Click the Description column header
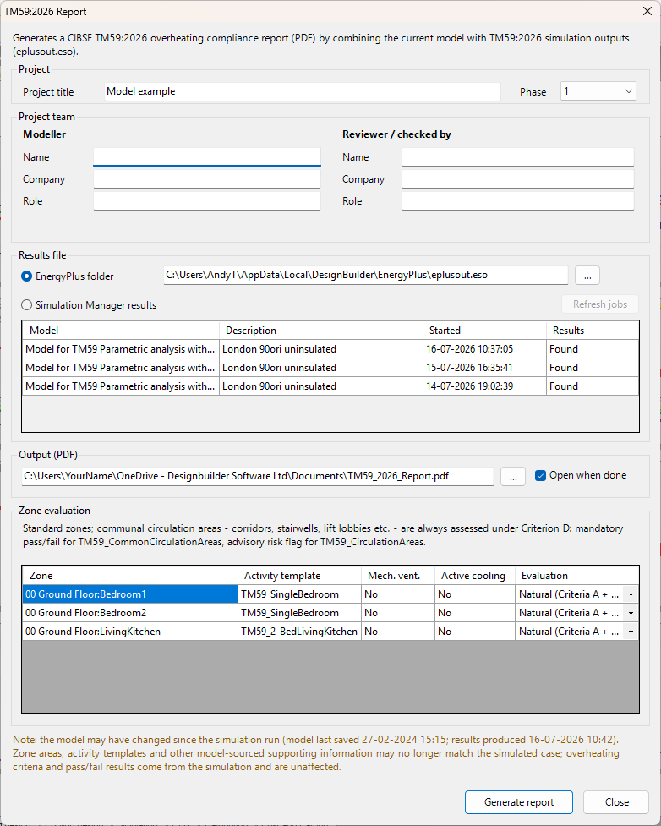The width and height of the screenshot is (661, 826). click(320, 331)
